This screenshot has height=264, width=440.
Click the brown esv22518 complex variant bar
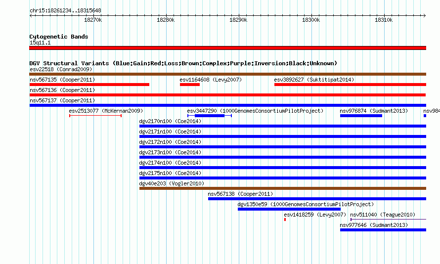coord(227,74)
